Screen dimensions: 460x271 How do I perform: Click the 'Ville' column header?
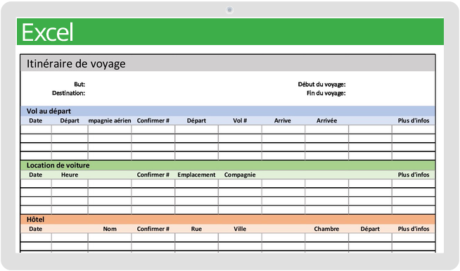tap(240, 229)
